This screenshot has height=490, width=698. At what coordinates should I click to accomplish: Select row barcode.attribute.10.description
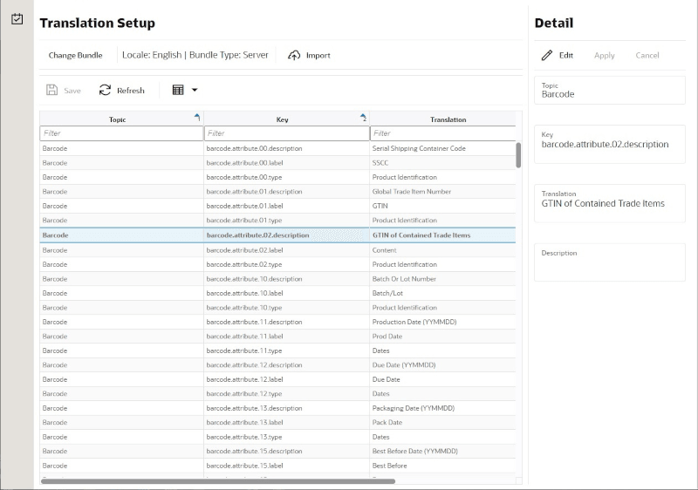(x=277, y=279)
